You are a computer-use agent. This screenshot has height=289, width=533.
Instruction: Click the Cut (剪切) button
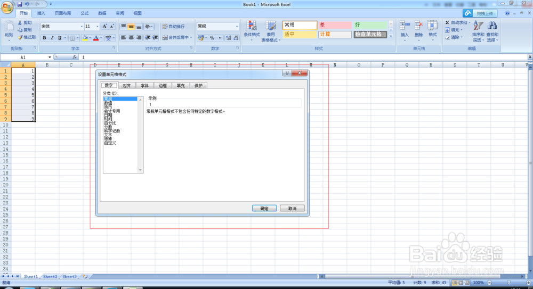tap(25, 23)
